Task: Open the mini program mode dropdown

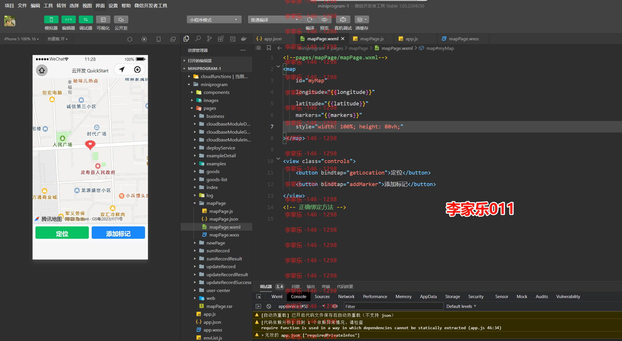Action: pos(214,20)
